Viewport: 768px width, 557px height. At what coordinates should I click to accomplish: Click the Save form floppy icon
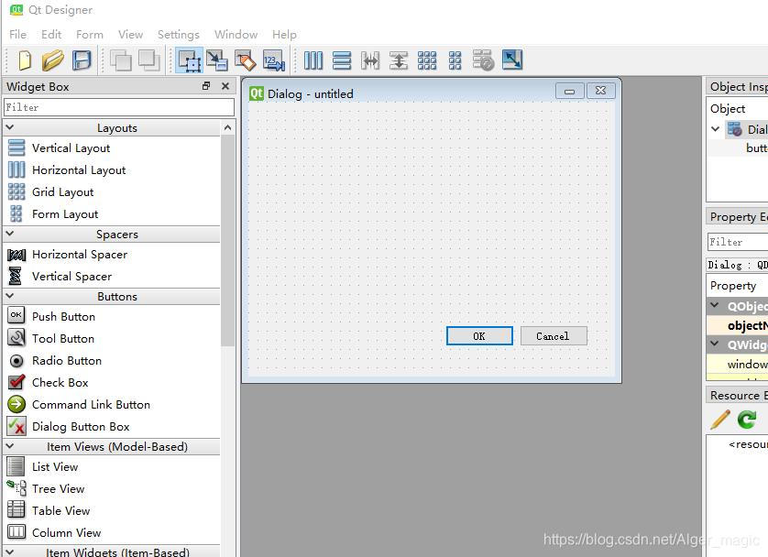pyautogui.click(x=82, y=60)
